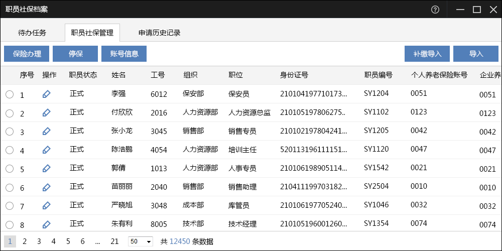
Task: Select the radio button for row 1
Action: tap(10, 94)
